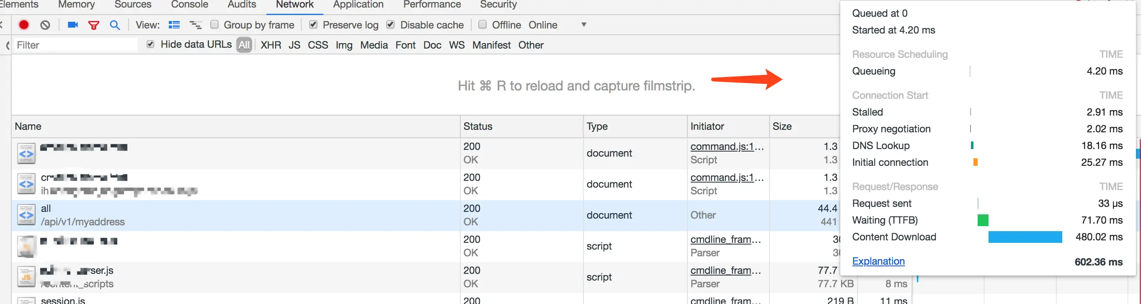Enable Offline mode checkbox
The image size is (1141, 304).
point(483,24)
